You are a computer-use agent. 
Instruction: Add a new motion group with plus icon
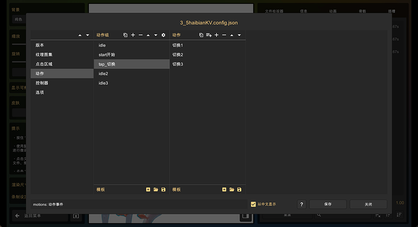133,35
